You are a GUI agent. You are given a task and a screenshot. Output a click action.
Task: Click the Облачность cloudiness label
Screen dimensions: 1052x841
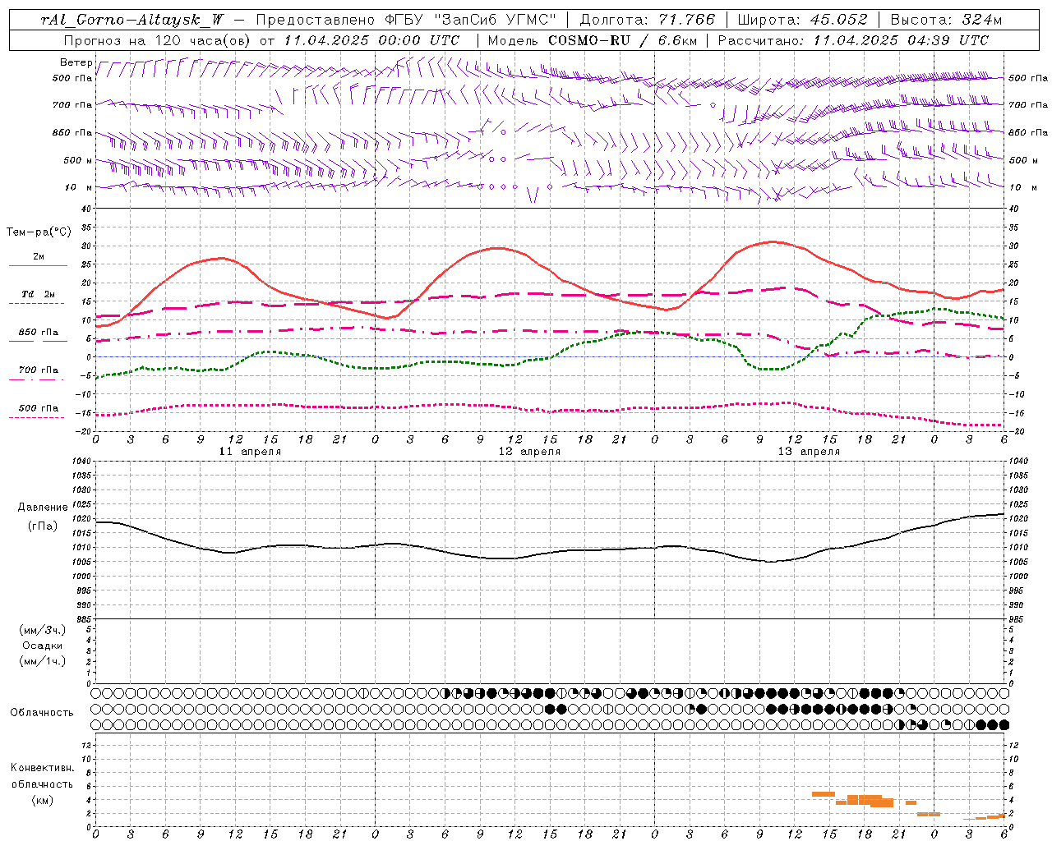coord(42,713)
